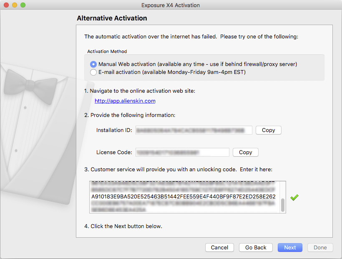Click 'License Code:' label text
The height and width of the screenshot is (259, 342).
coord(114,152)
